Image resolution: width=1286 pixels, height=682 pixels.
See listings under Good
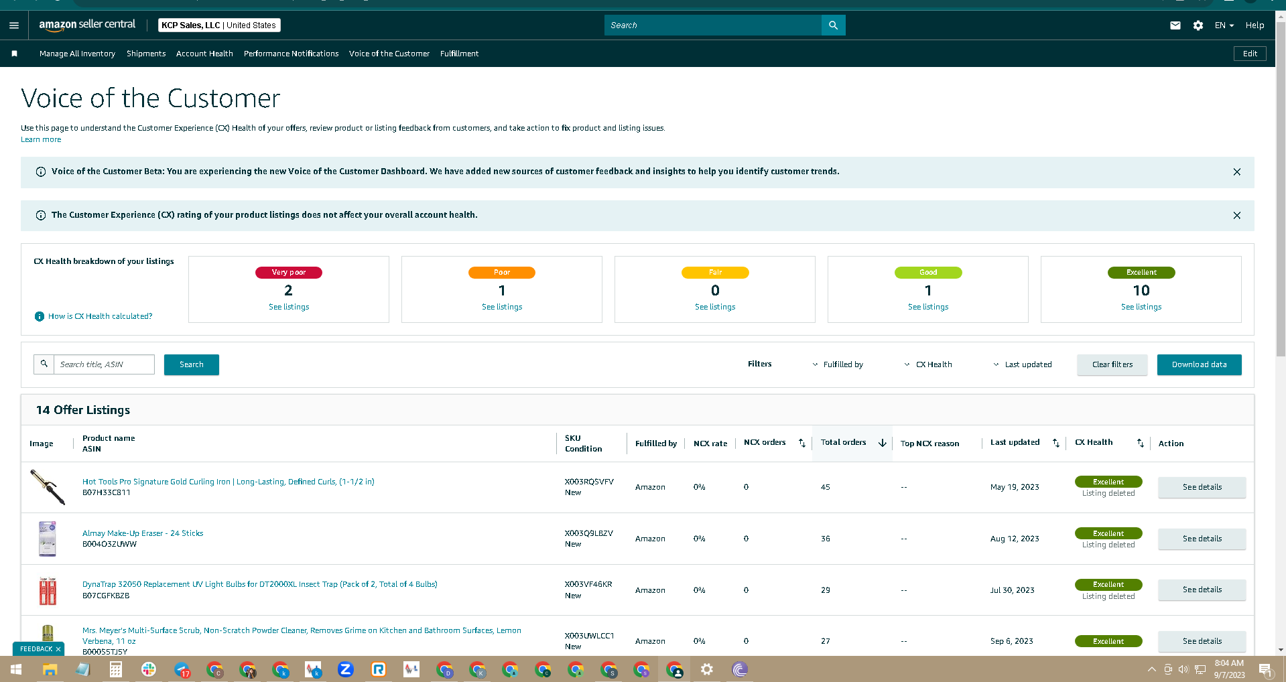tap(928, 307)
